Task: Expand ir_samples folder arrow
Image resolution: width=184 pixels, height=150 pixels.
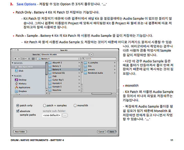Action: tap(115, 63)
